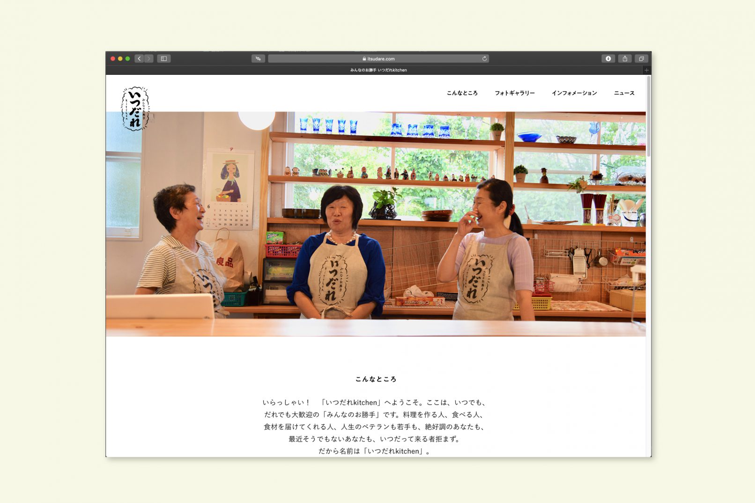Reload the page with the refresh icon
755x503 pixels.
[484, 58]
